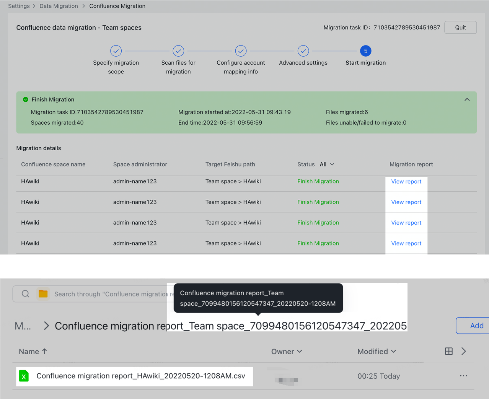Go to Data Migration breadcrumb
Viewport: 489px width, 399px height.
(x=59, y=6)
